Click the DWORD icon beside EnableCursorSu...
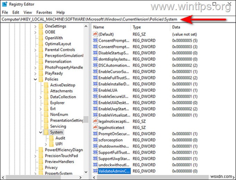 (95, 71)
